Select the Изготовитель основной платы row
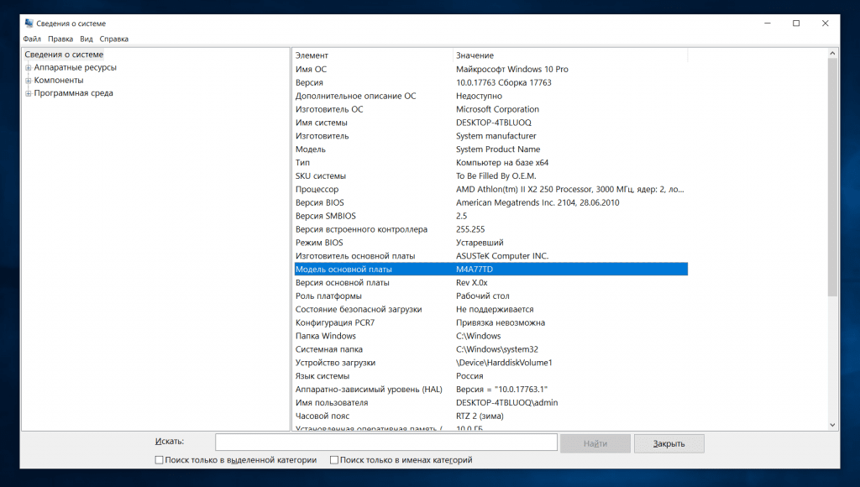The height and width of the screenshot is (487, 860). click(x=490, y=256)
